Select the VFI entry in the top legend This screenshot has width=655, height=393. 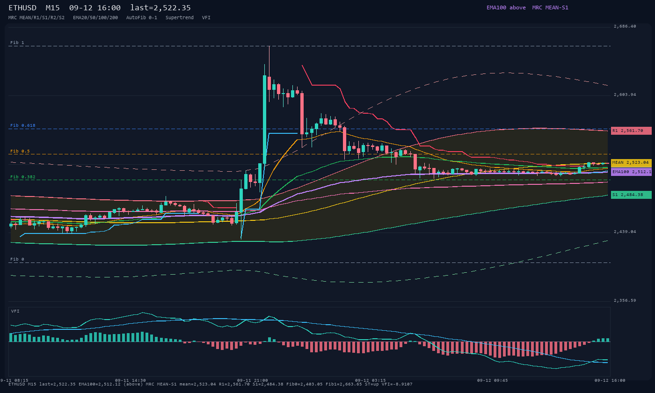(x=206, y=17)
